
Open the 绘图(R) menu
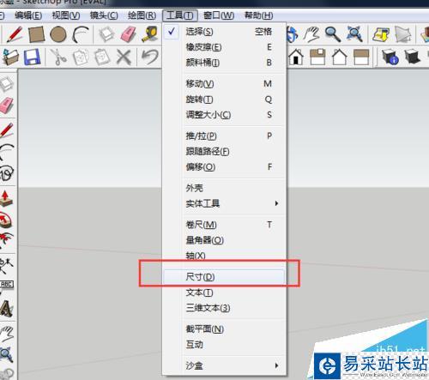(x=142, y=15)
